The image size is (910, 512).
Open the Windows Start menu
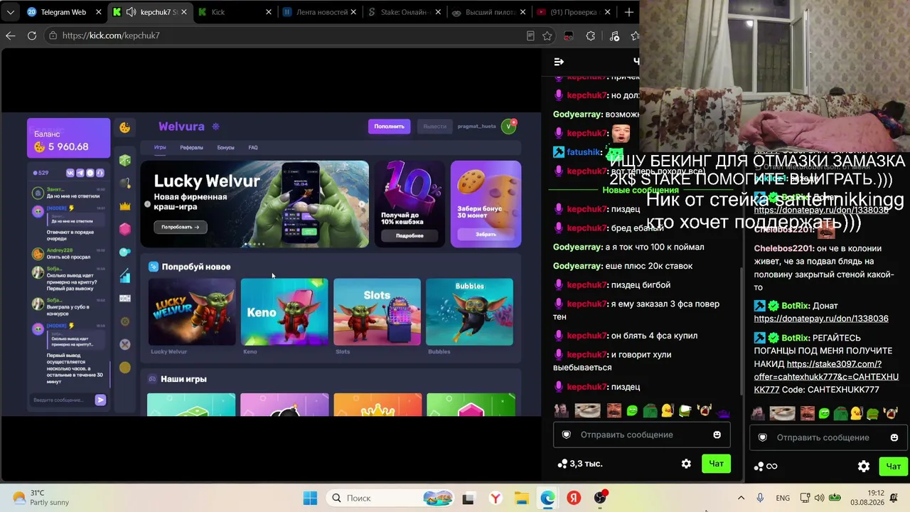click(x=310, y=498)
